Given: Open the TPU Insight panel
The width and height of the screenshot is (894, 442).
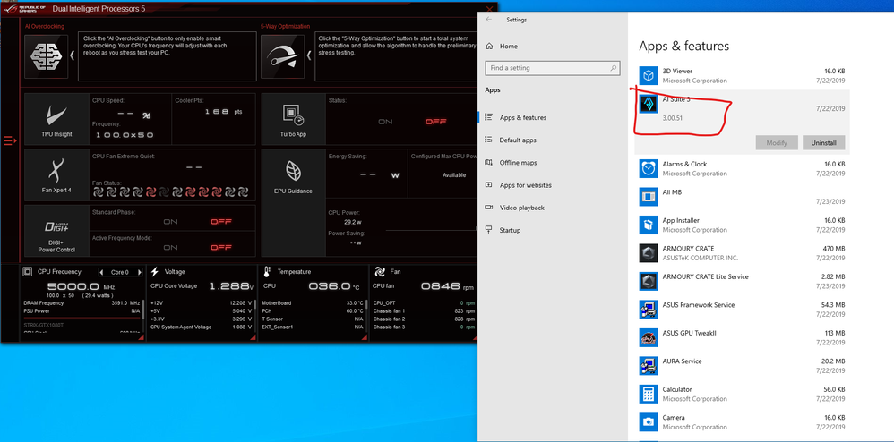Looking at the screenshot, I should tap(56, 118).
